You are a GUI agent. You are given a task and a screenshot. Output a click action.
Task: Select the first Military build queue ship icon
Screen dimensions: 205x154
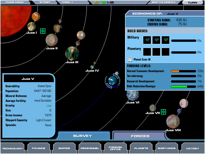147,40
